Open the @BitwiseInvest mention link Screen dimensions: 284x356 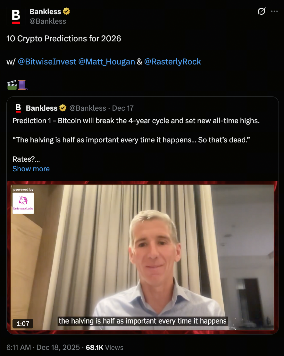point(47,62)
